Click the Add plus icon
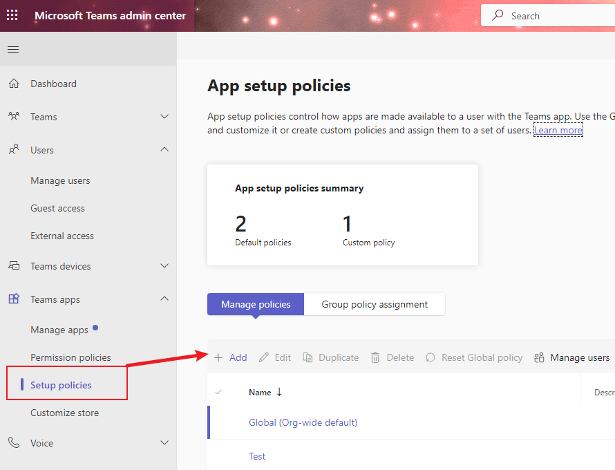 pyautogui.click(x=218, y=357)
